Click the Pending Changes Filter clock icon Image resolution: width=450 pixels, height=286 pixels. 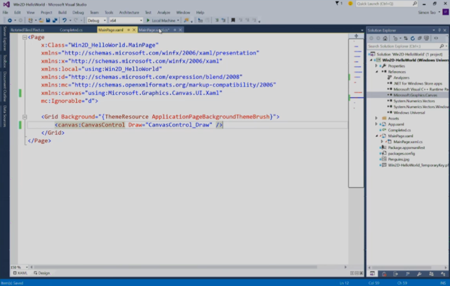pyautogui.click(x=396, y=38)
